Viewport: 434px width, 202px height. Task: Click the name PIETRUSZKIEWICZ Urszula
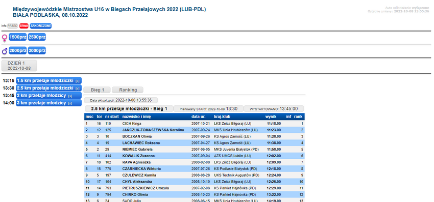(146, 188)
